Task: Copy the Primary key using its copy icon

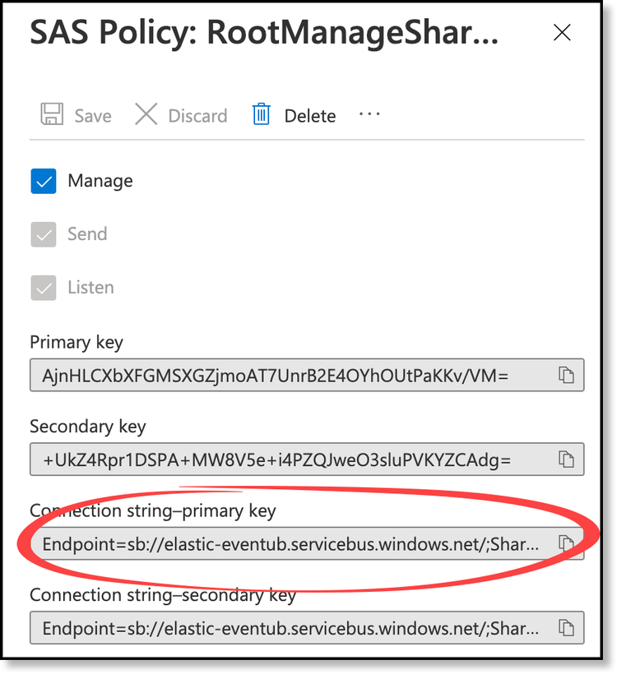Action: pyautogui.click(x=566, y=375)
